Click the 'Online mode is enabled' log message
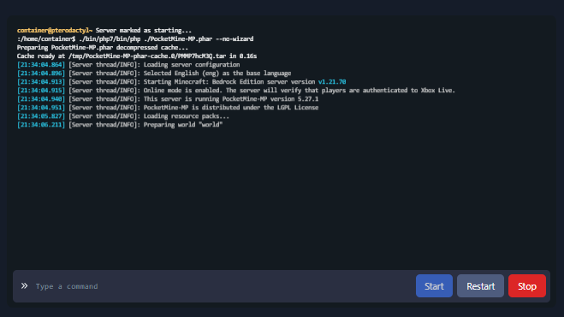Screen dimensions: 564x317 [300, 91]
